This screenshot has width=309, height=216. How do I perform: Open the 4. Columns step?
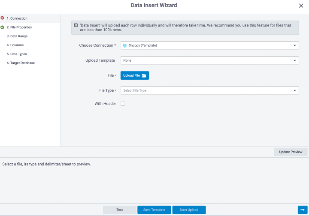pyautogui.click(x=15, y=45)
